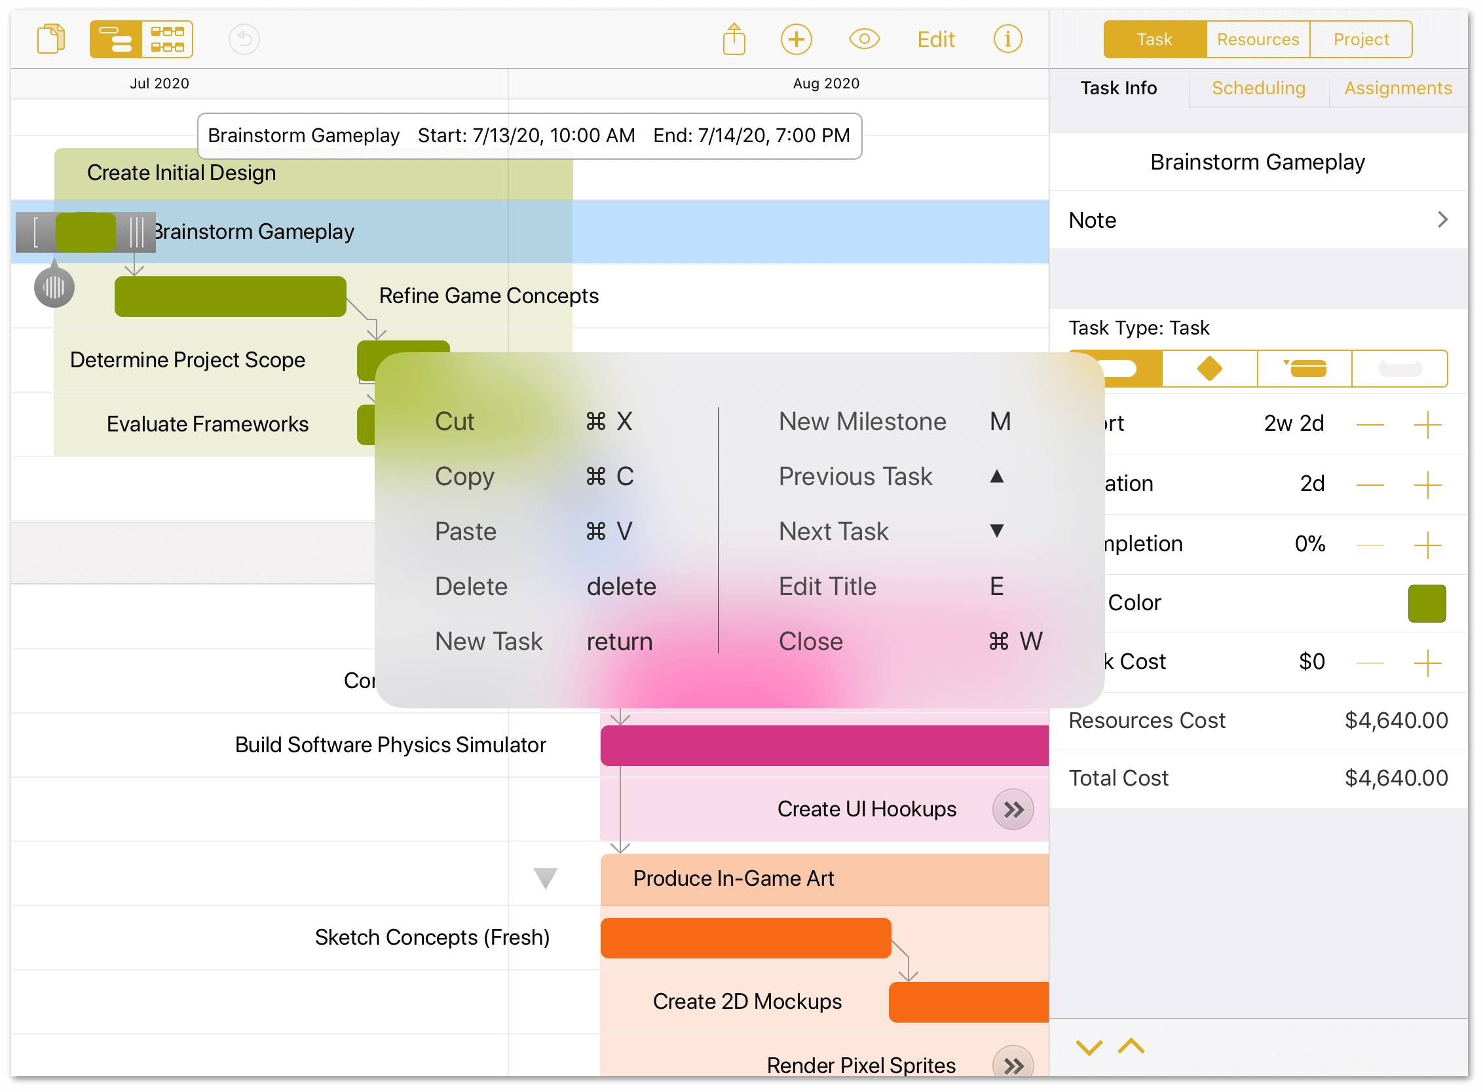The height and width of the screenshot is (1092, 1483).
Task: Click the Close context menu button
Action: coord(812,641)
